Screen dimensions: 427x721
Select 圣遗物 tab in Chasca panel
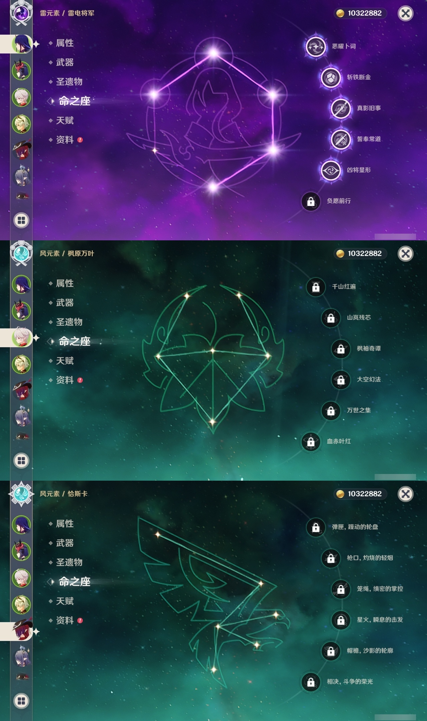(69, 562)
